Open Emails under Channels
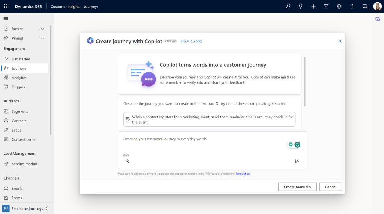 coord(24,188)
